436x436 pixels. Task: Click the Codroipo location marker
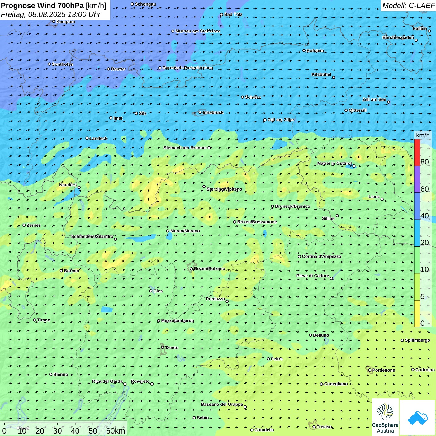(x=413, y=370)
